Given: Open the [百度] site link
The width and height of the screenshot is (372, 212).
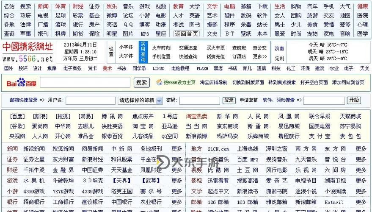Looking at the screenshot, I should click(17, 116).
